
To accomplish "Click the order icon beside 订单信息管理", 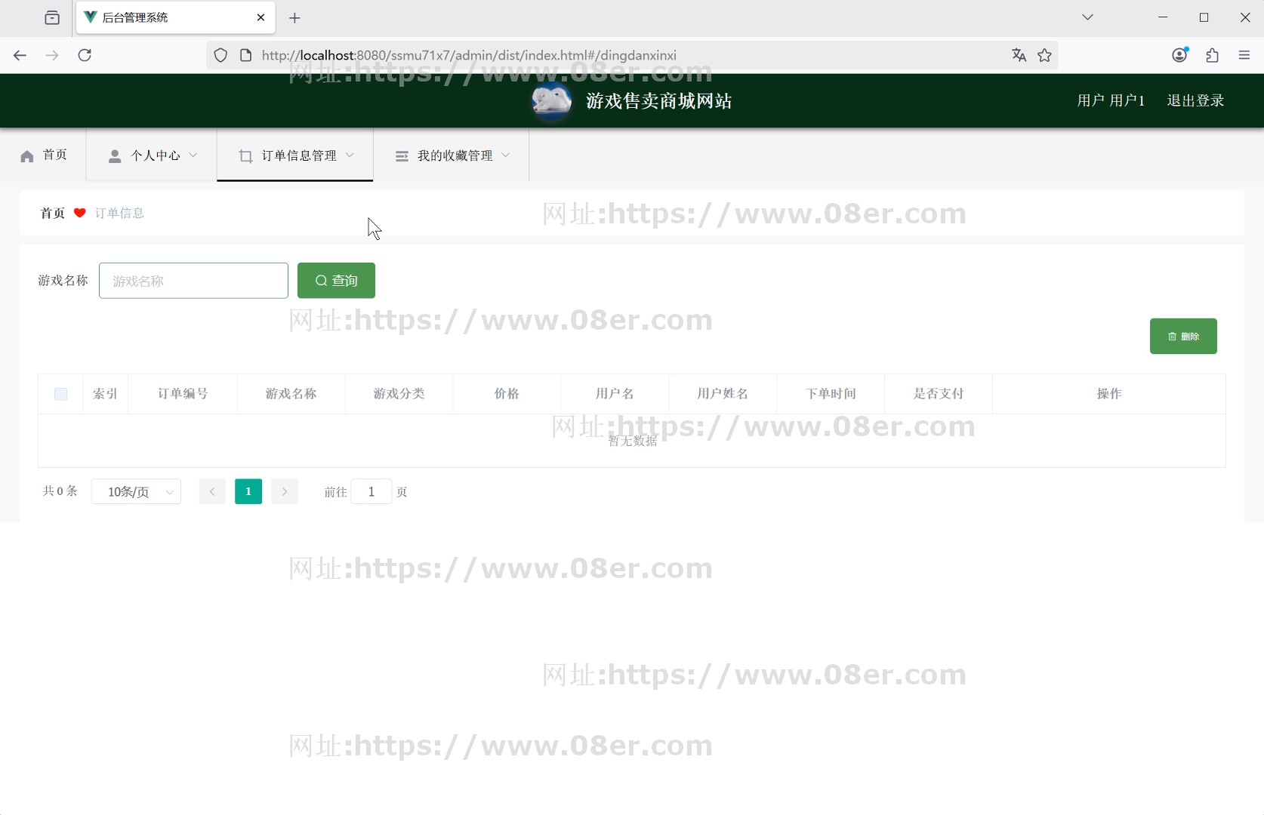I will (245, 155).
